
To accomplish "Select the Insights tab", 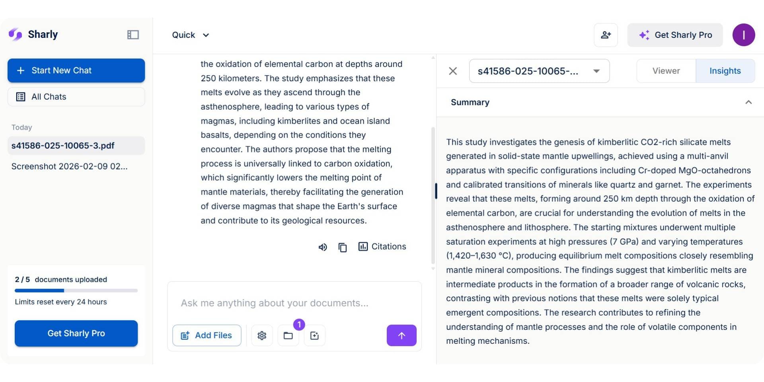I will 725,71.
